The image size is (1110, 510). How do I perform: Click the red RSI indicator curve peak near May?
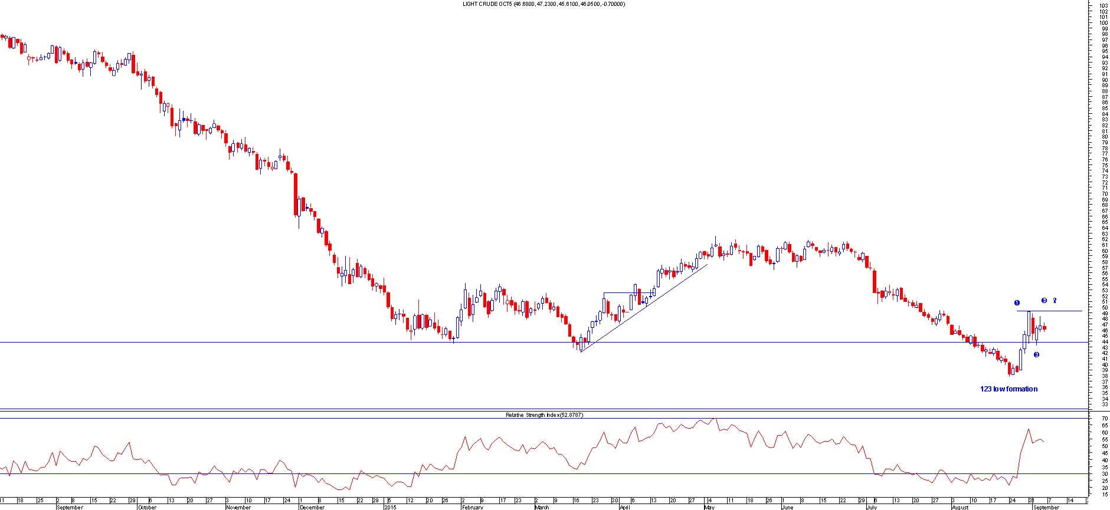(x=713, y=419)
